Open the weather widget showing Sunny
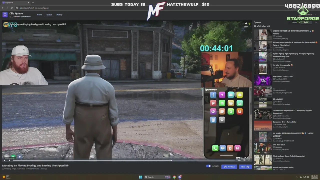The image size is (320, 180). pyautogui.click(x=7, y=177)
